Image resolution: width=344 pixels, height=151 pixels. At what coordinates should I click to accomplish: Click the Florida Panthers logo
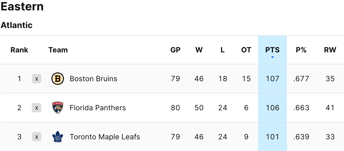coord(58,108)
